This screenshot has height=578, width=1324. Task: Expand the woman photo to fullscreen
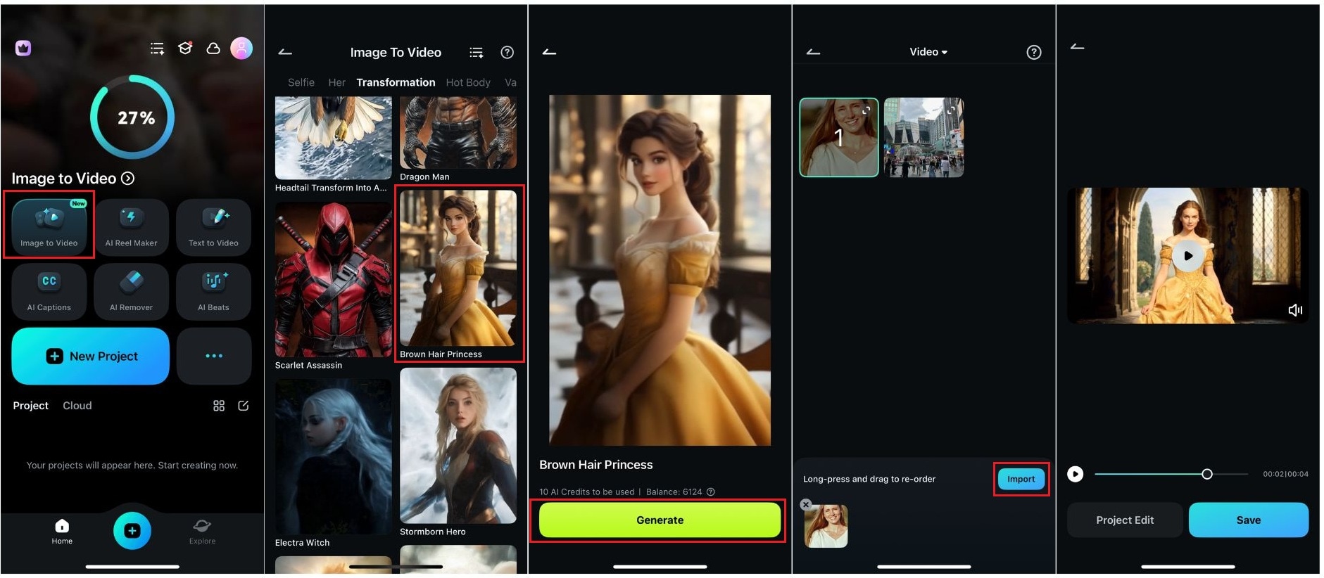(866, 110)
